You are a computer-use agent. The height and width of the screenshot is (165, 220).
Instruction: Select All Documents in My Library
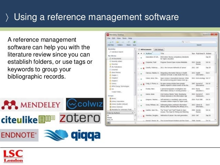coord(115,59)
